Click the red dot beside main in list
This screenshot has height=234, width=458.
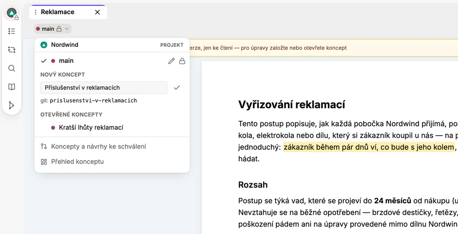click(x=53, y=61)
